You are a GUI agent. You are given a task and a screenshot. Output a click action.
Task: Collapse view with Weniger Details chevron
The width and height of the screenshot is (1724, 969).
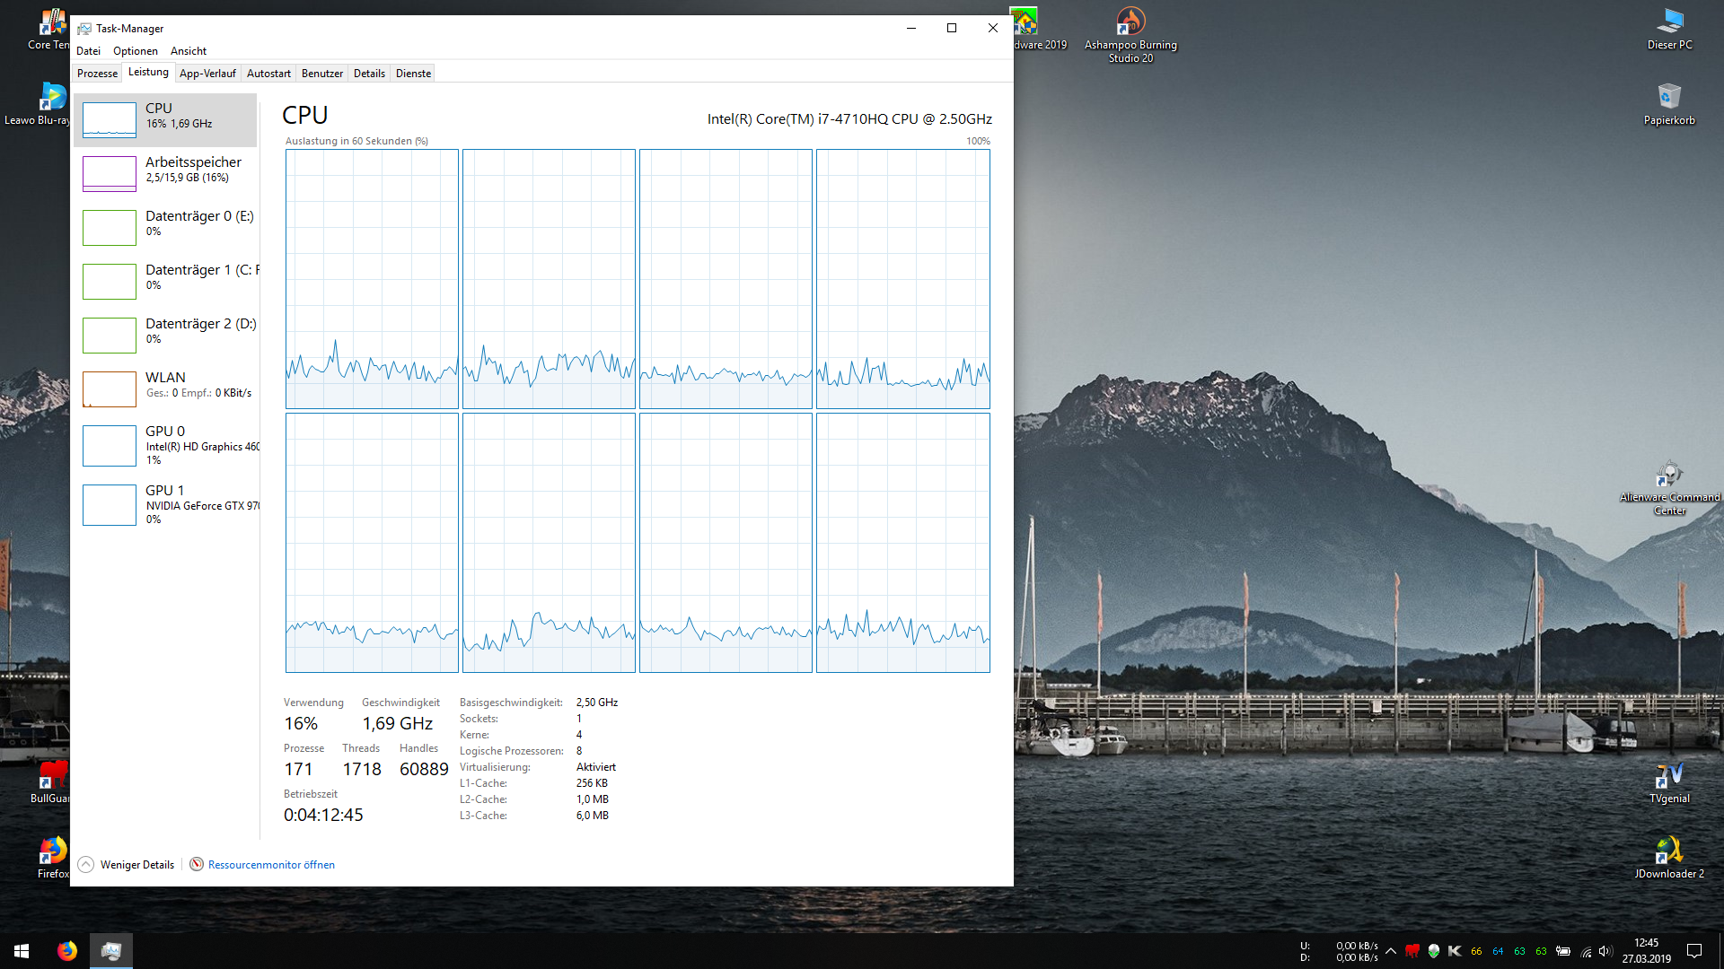pos(86,865)
